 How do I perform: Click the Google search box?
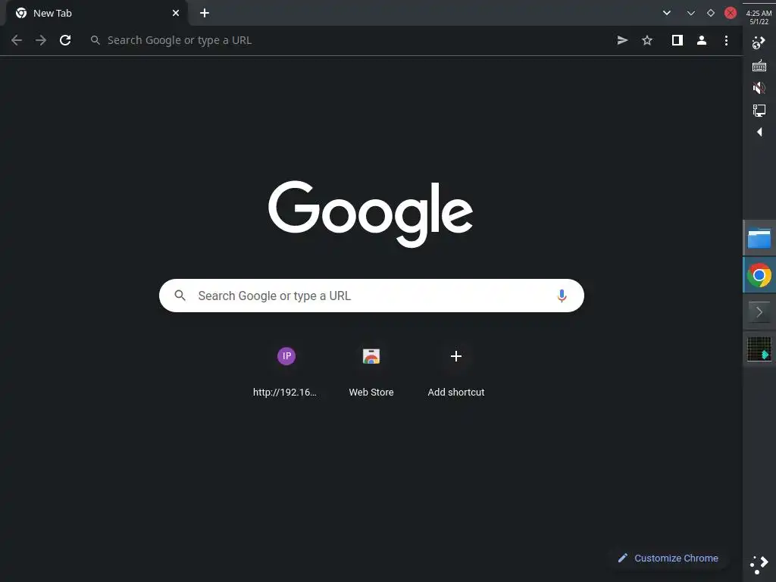[x=371, y=296]
